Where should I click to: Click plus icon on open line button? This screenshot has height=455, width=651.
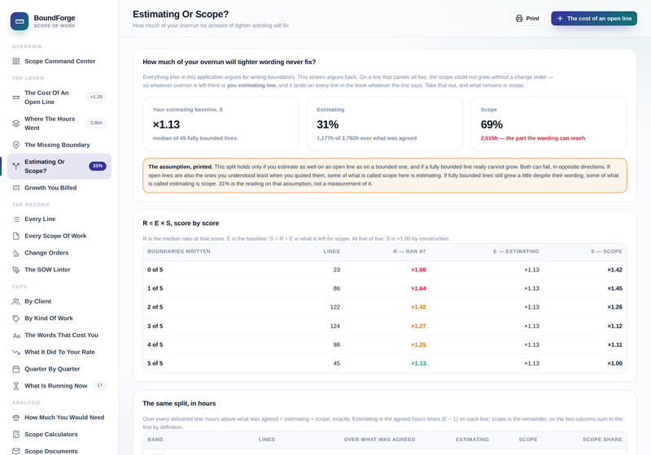[x=560, y=18]
